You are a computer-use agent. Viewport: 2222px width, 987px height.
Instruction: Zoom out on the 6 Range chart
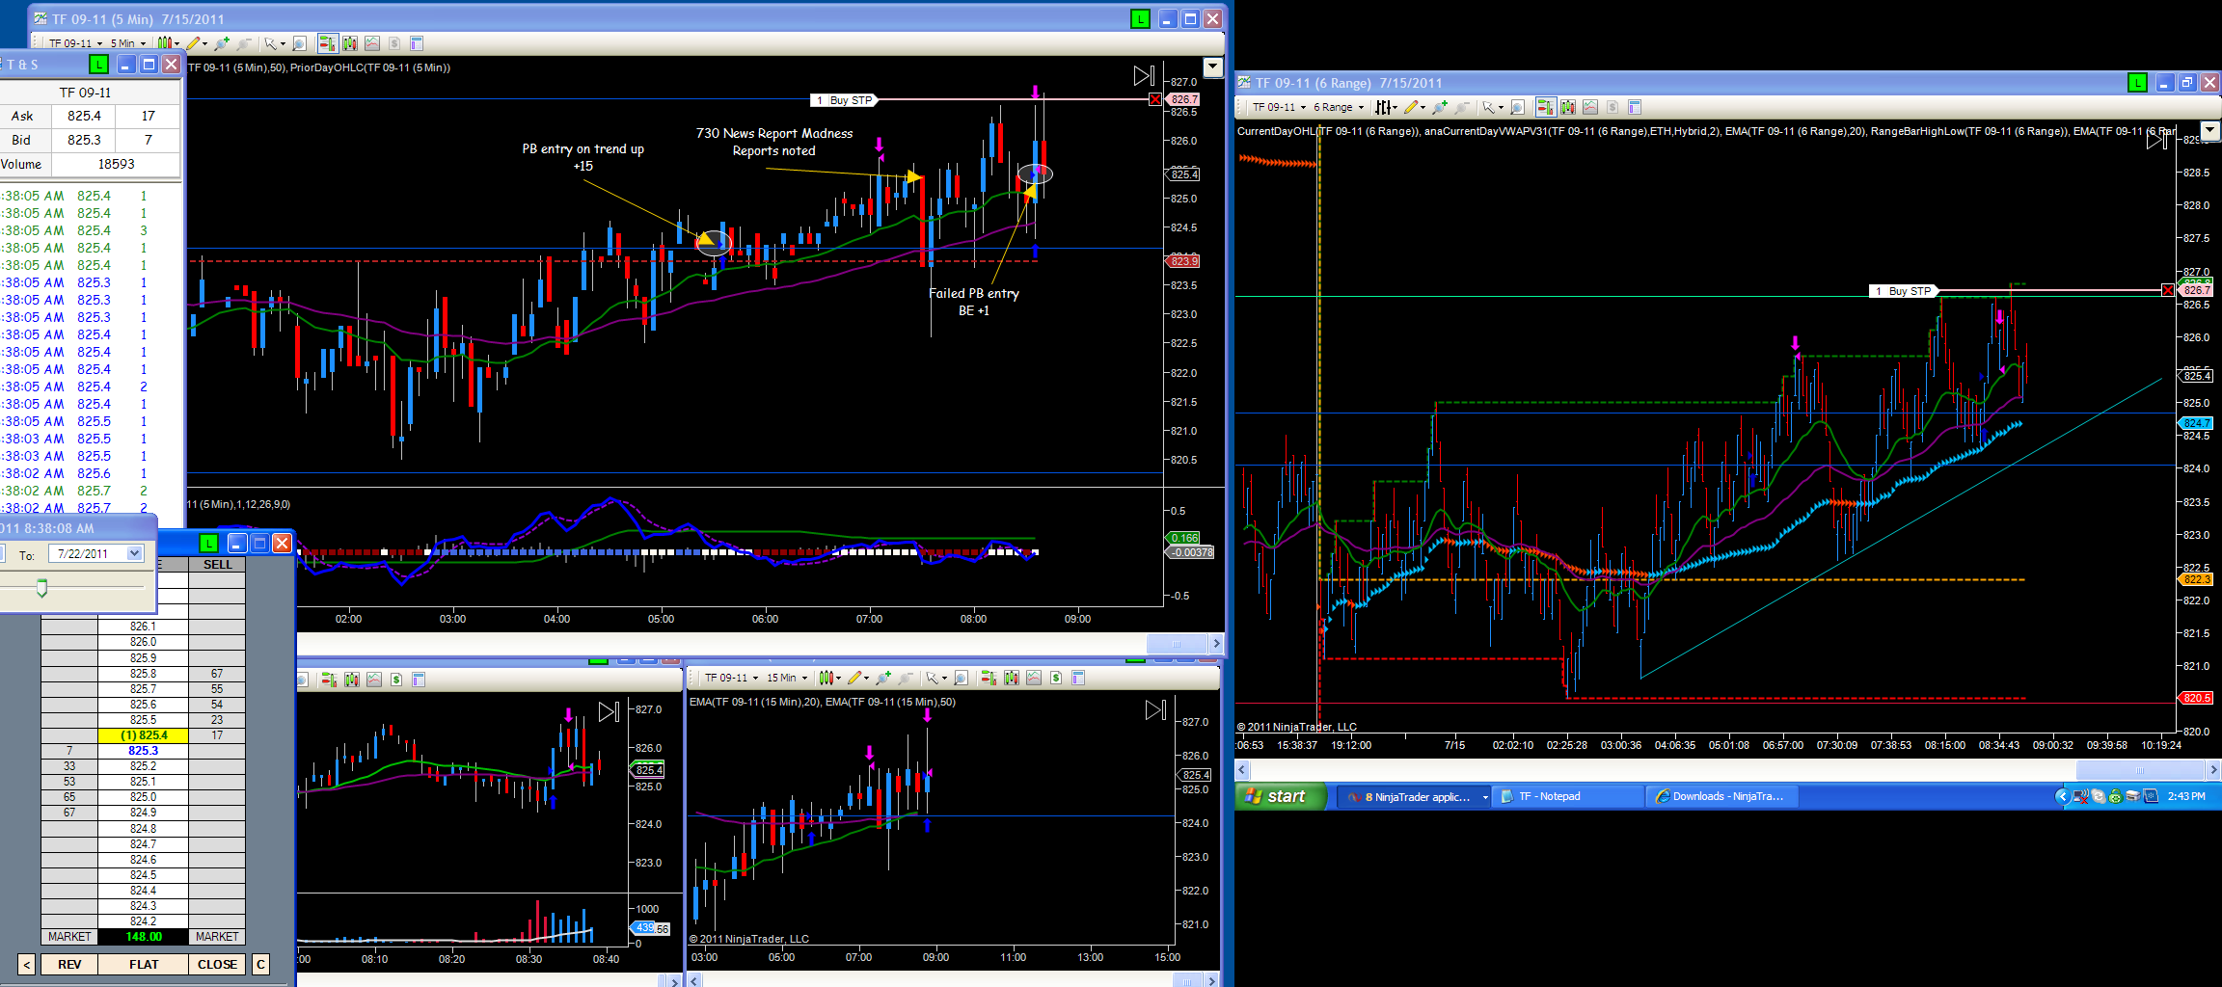coord(1462,107)
